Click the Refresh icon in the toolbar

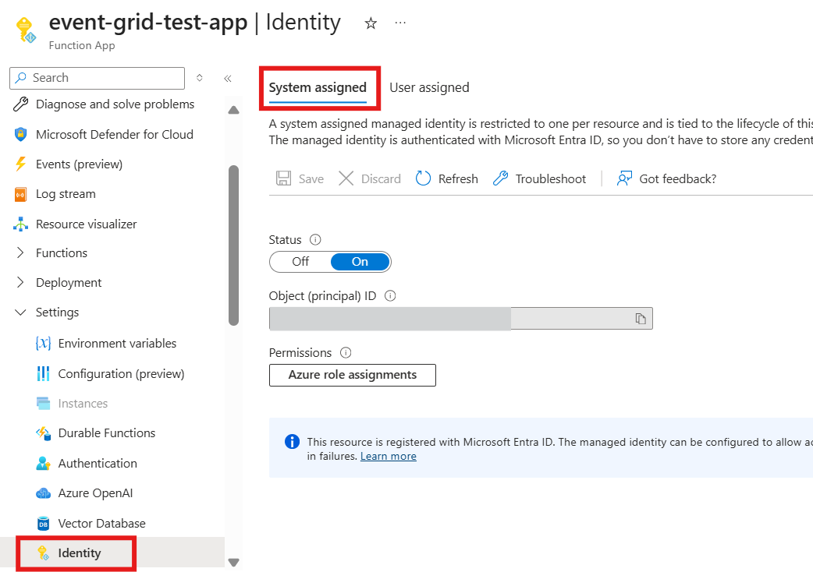pos(423,178)
